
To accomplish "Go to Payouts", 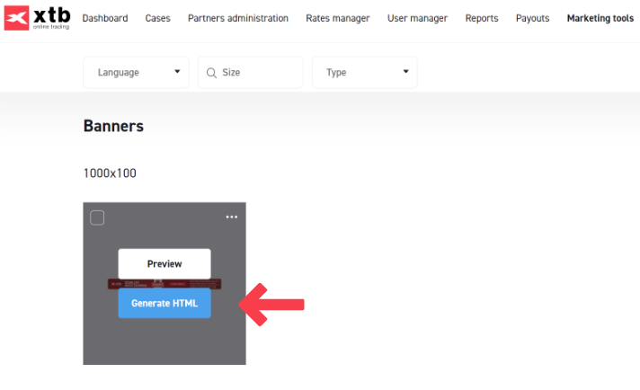I will point(532,18).
